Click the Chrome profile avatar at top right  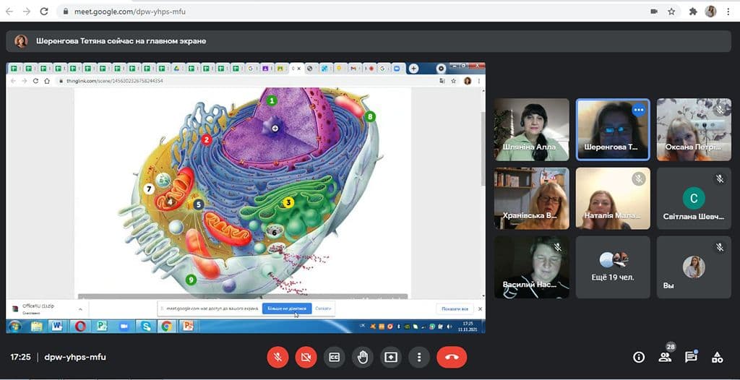[x=710, y=12]
